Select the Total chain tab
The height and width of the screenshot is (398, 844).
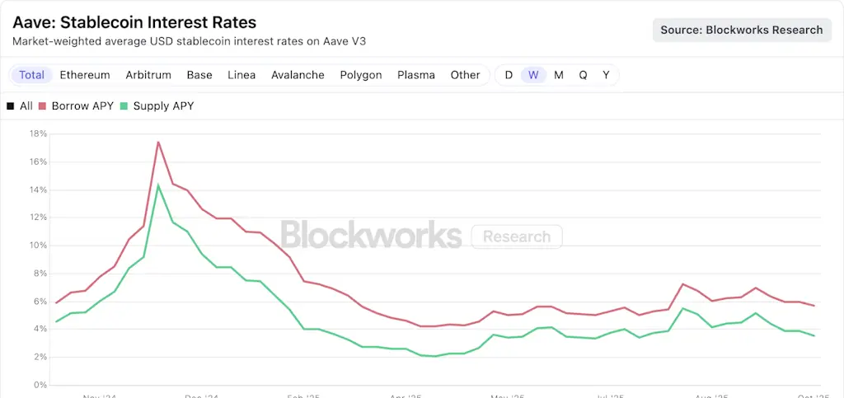[31, 75]
